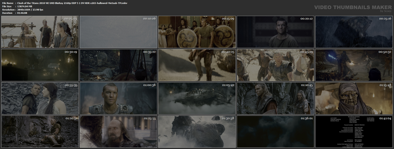
Task: Select the thumbnail at 00:50:32
Action: tap(353, 65)
